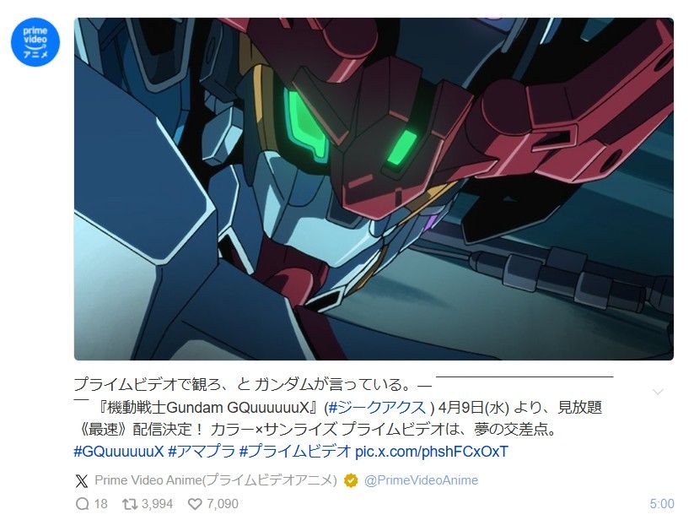Click the reply speech bubble icon
This screenshot has width=694, height=520.
pos(83,504)
